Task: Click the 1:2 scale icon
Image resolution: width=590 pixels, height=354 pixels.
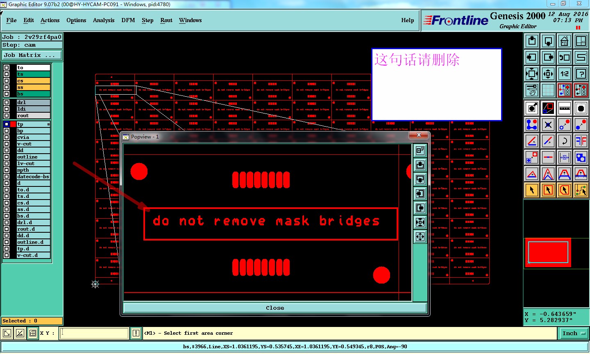Action: (x=565, y=74)
